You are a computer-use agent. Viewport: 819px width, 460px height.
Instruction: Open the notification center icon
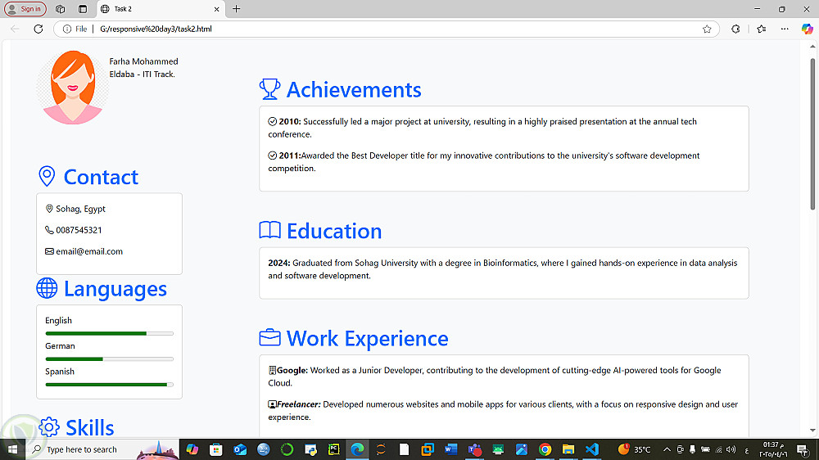(803, 449)
